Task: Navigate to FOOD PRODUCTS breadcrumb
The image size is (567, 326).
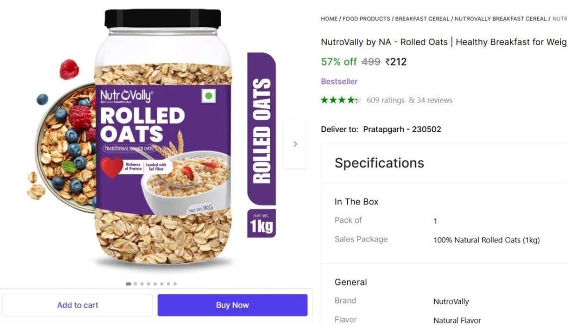Action: (x=367, y=19)
